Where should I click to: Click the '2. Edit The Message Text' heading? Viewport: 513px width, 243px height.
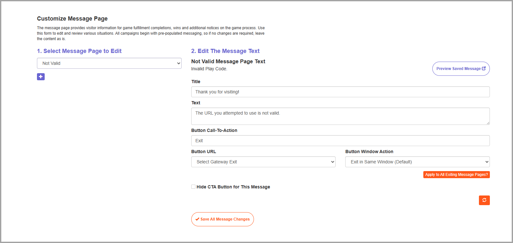[225, 51]
